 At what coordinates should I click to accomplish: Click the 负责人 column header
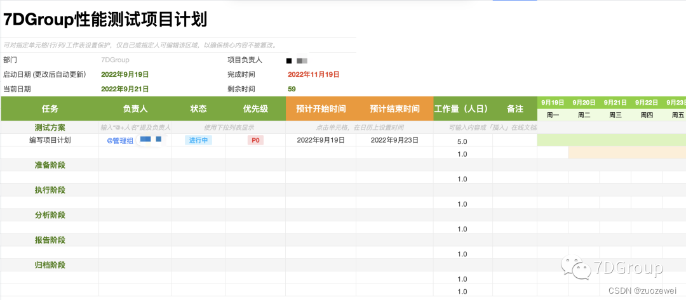pos(135,108)
